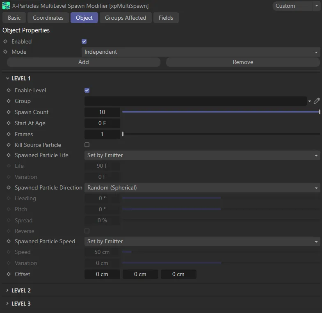
Task: Toggle the Reverse checkbox
Action: point(87,231)
